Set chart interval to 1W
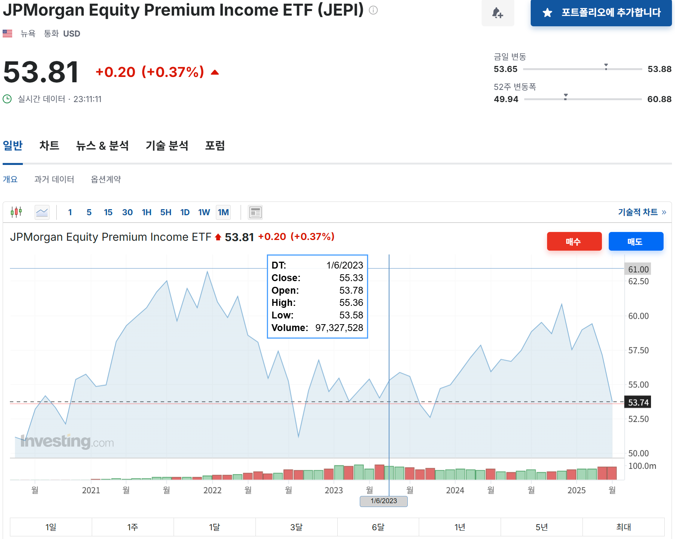Viewport: 675px width, 539px height. coord(204,212)
